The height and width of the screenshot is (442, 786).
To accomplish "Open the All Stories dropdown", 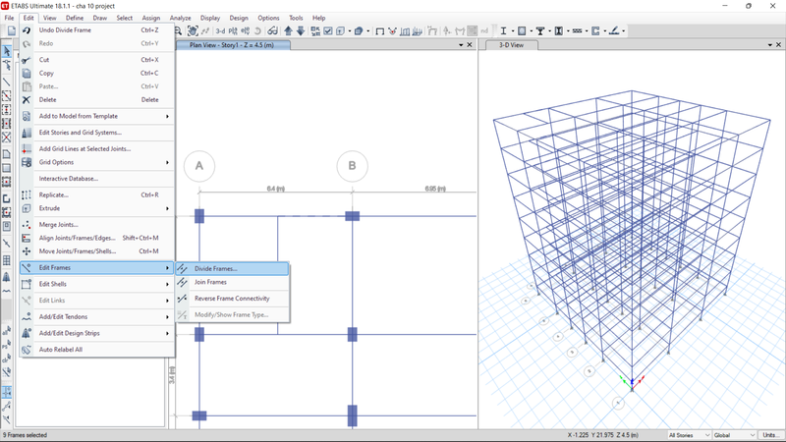I will pyautogui.click(x=690, y=435).
